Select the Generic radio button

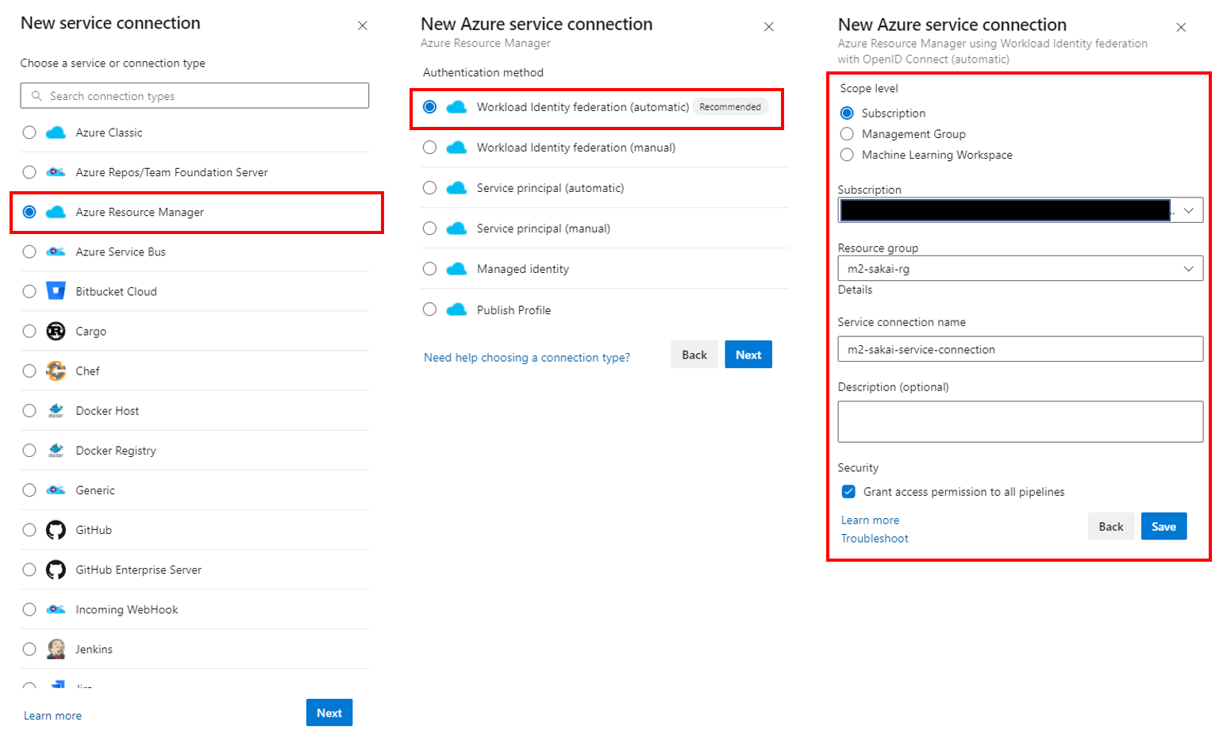(29, 490)
